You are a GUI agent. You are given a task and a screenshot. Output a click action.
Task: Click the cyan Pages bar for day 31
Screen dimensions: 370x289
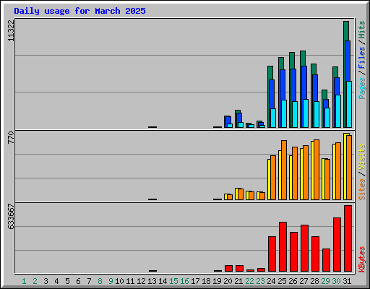point(349,104)
